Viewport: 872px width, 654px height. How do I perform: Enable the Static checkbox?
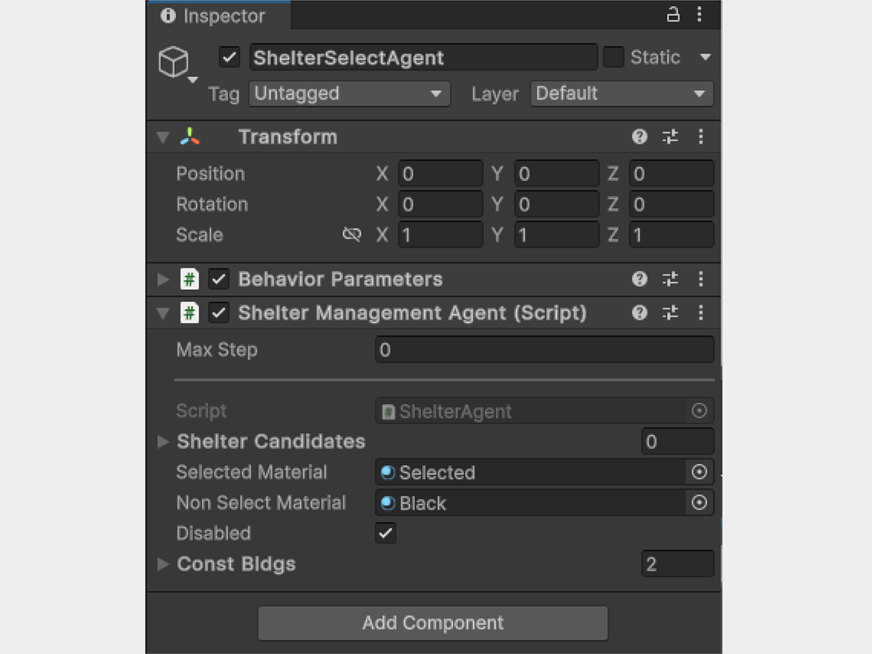pyautogui.click(x=614, y=57)
